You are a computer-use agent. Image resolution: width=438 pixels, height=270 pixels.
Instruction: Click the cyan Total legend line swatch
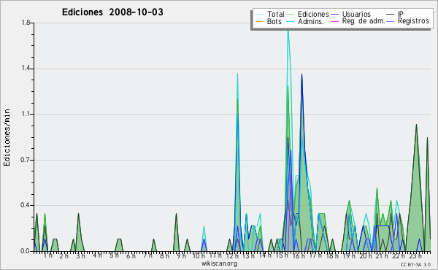259,15
